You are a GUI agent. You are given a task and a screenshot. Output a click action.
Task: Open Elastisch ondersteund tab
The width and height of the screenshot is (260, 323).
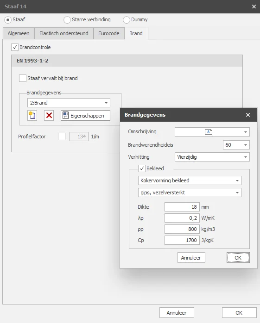click(64, 33)
